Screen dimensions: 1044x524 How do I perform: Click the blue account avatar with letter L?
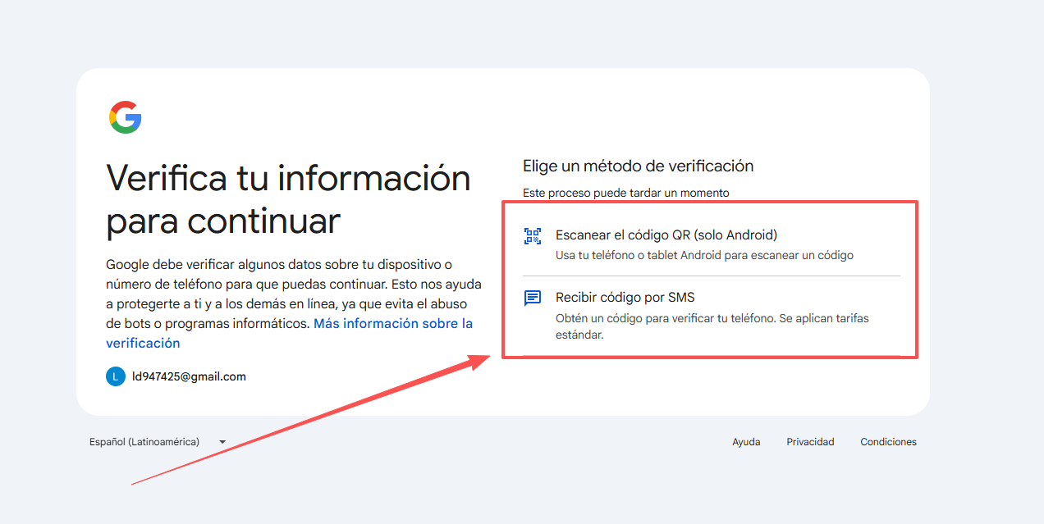click(x=115, y=376)
